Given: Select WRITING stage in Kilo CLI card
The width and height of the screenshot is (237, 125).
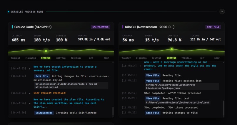Looking at the screenshot, I should pyautogui.click(x=171, y=58).
